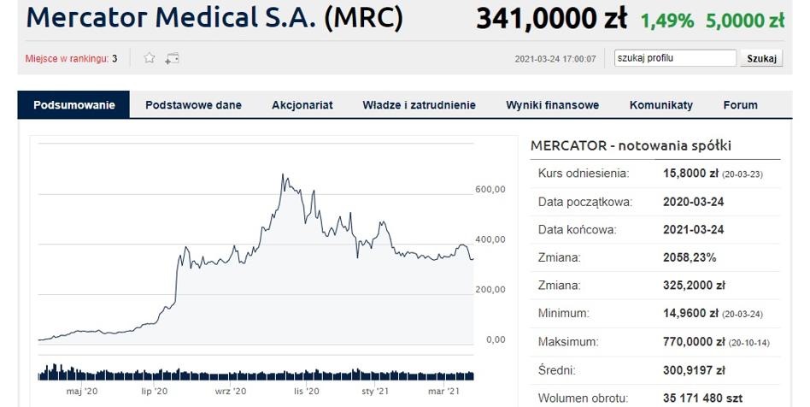
Task: Open the Akcjonariat tab
Action: (x=302, y=105)
